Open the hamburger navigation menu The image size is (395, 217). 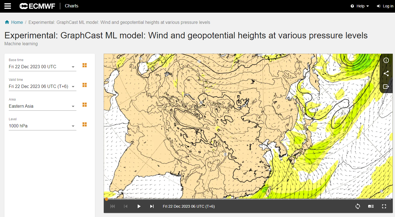click(x=7, y=6)
